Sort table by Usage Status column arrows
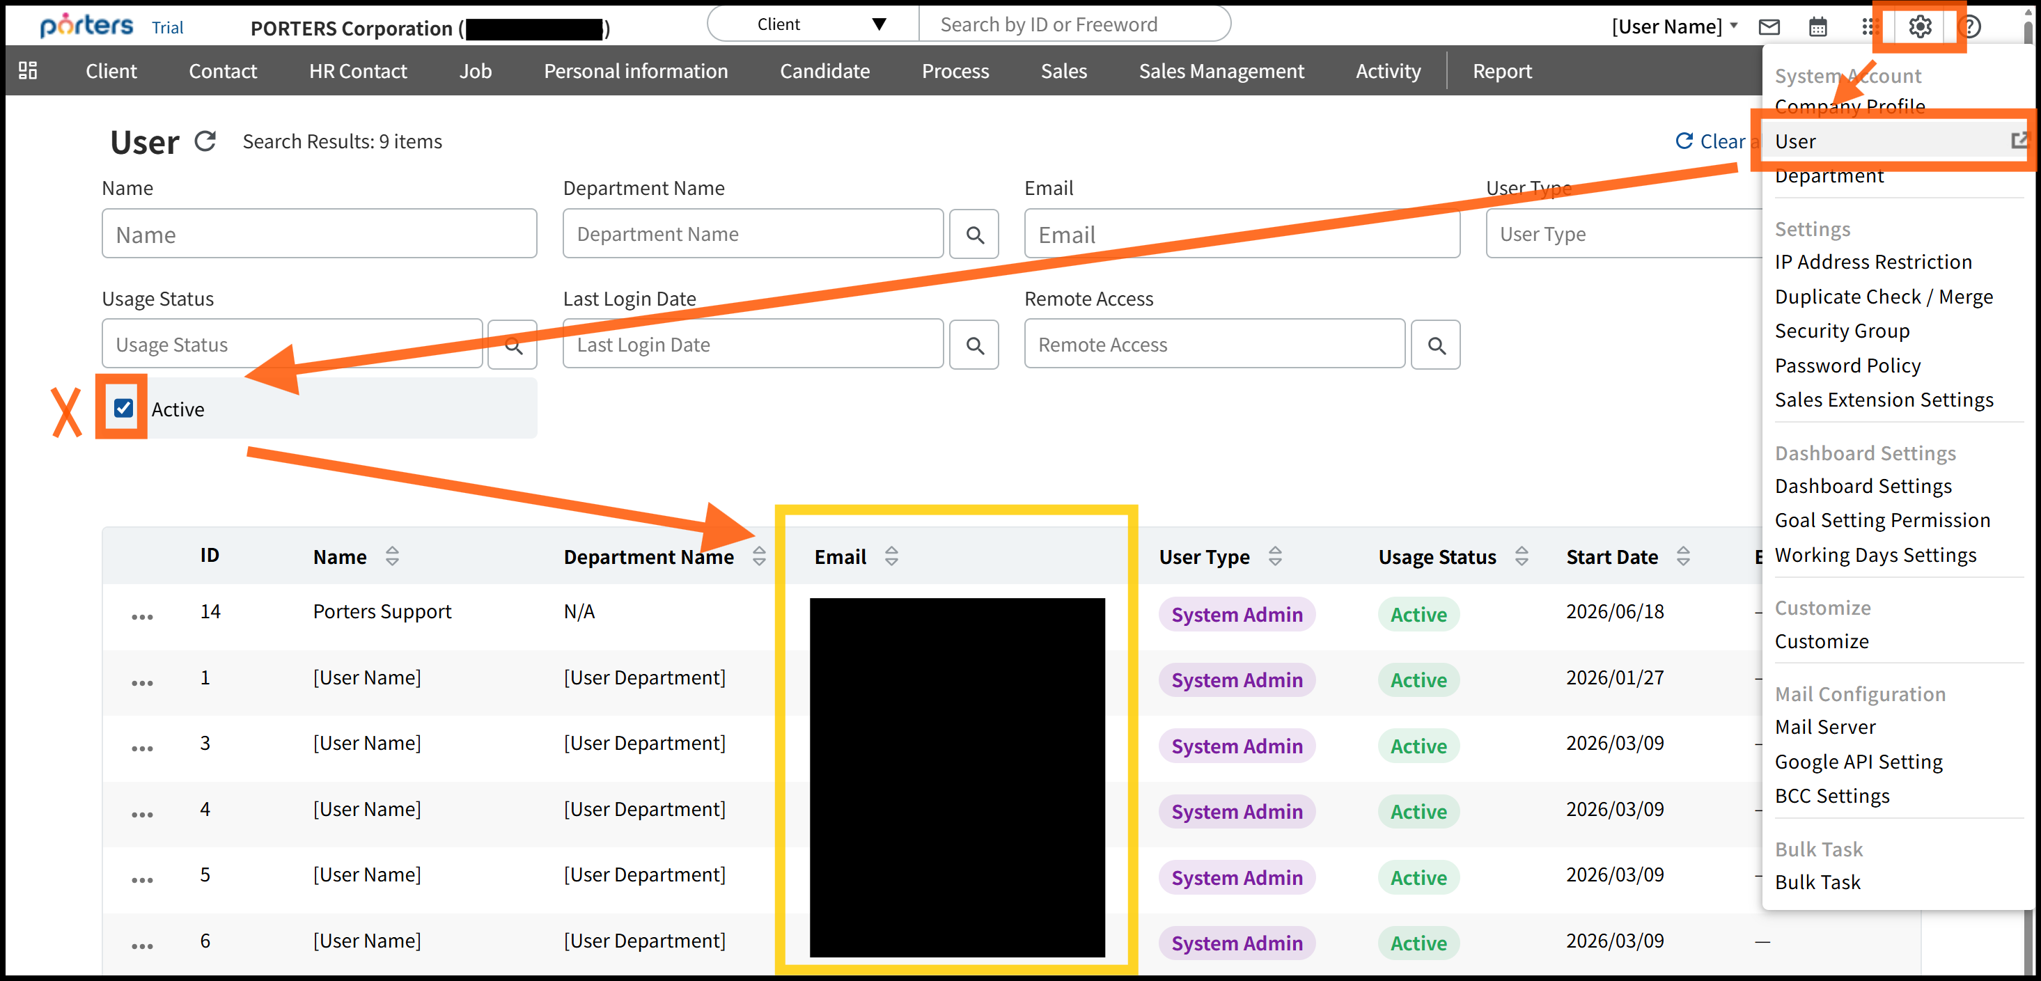 [x=1522, y=556]
